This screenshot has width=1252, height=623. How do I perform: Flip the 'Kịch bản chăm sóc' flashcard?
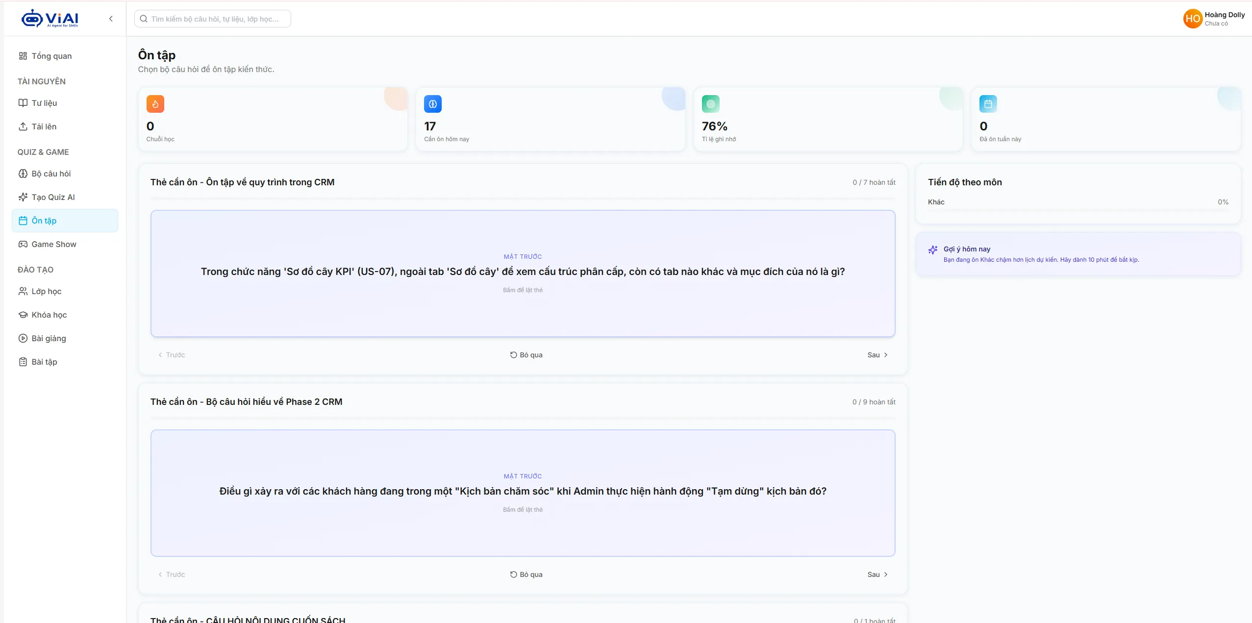tap(523, 493)
